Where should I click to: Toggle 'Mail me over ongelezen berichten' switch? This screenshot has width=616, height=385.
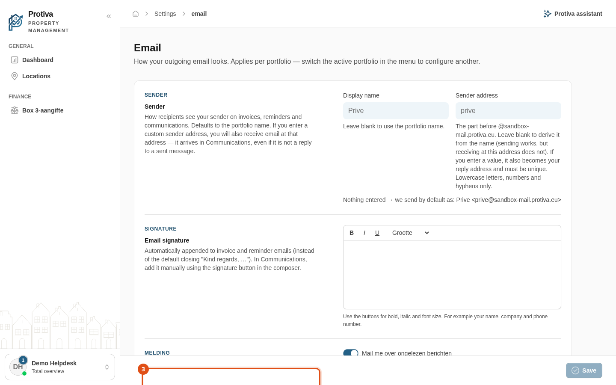click(x=351, y=352)
